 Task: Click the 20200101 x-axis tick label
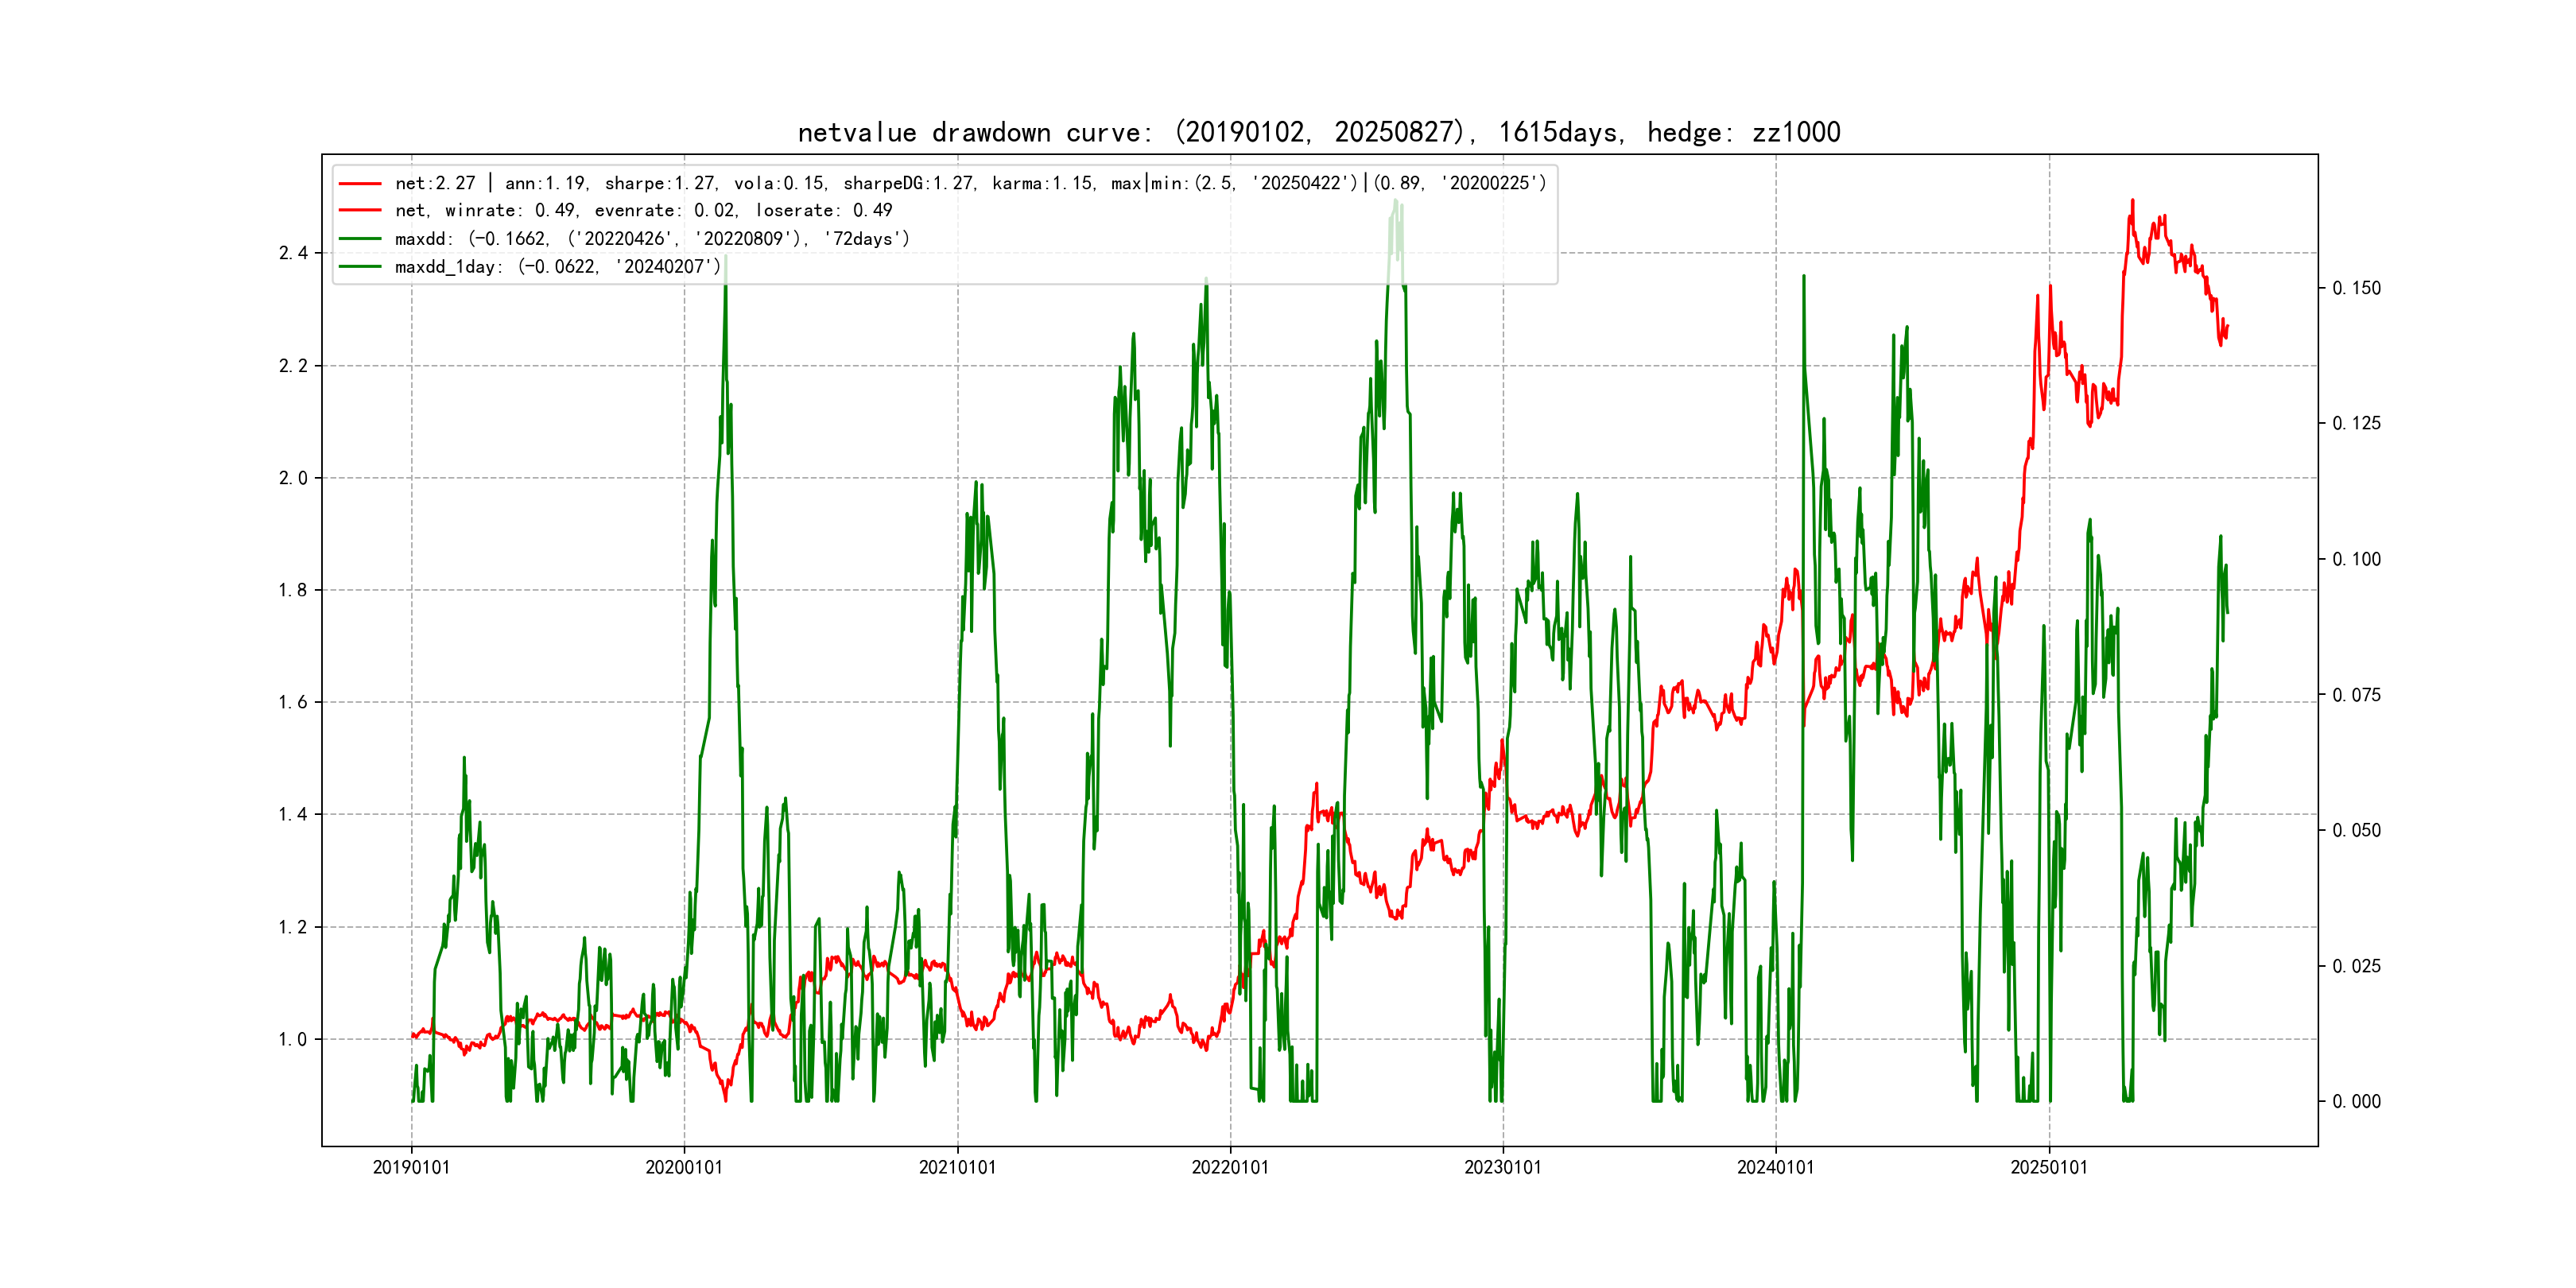(684, 1168)
